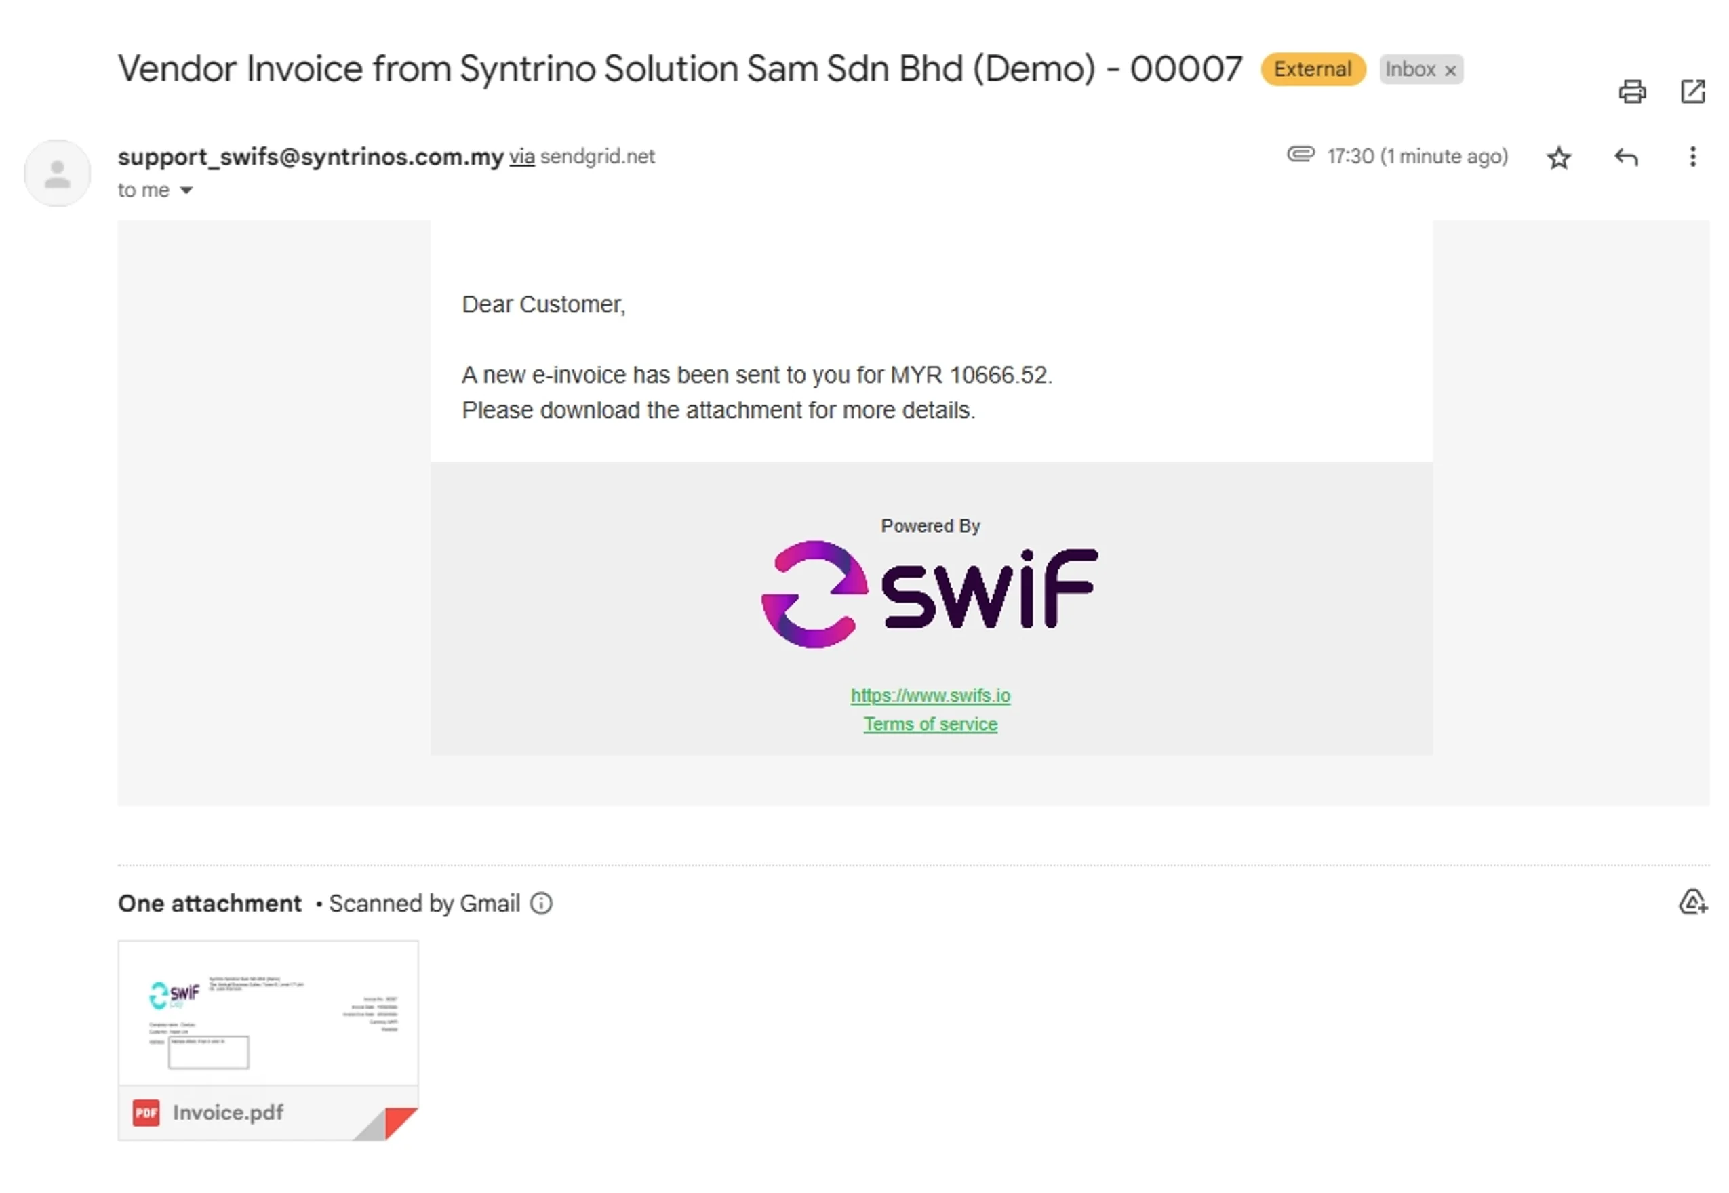1729x1193 pixels.
Task: Click the red PDF file type icon
Action: point(146,1112)
